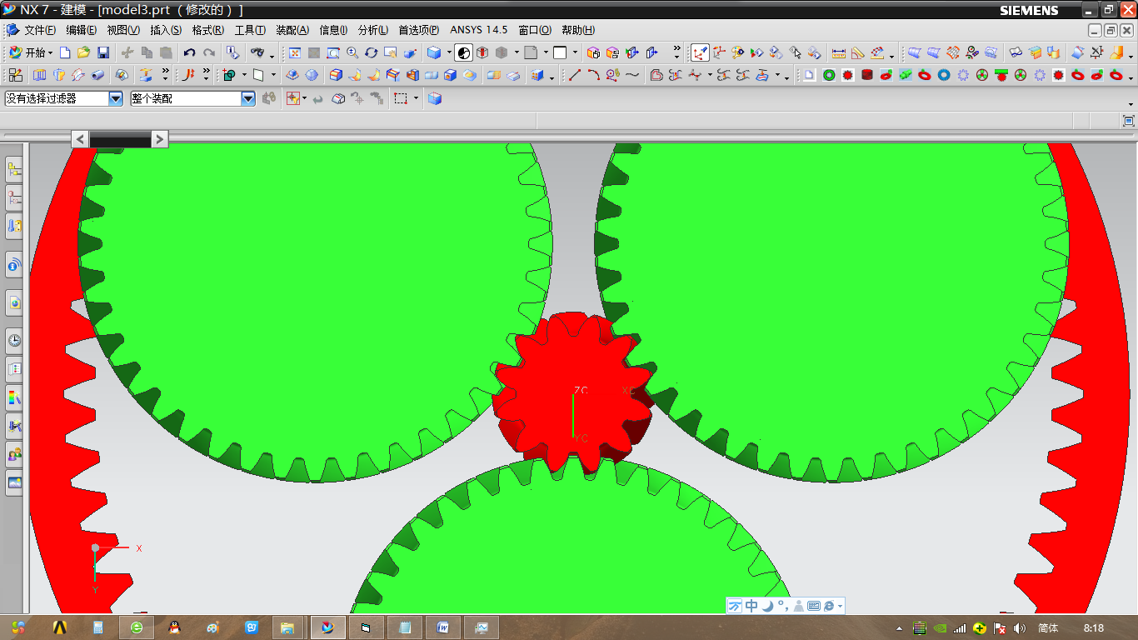
Task: Click the left arrow of the resource bar scroller
Action: tap(80, 139)
